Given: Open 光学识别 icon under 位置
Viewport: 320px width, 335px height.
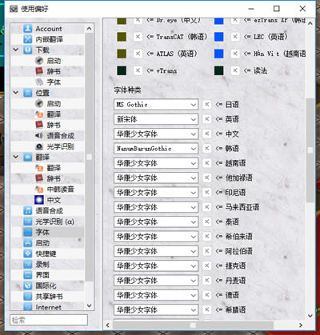Looking at the screenshot, I should (x=39, y=146).
